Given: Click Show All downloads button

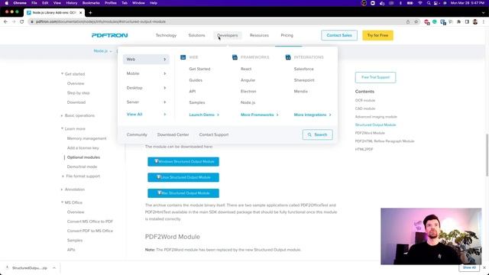Looking at the screenshot, I should pos(469,267).
